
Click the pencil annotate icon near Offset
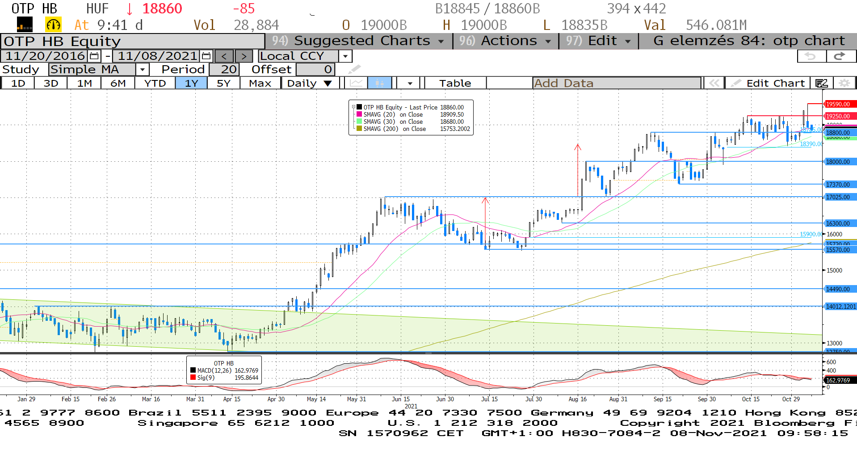[x=354, y=69]
